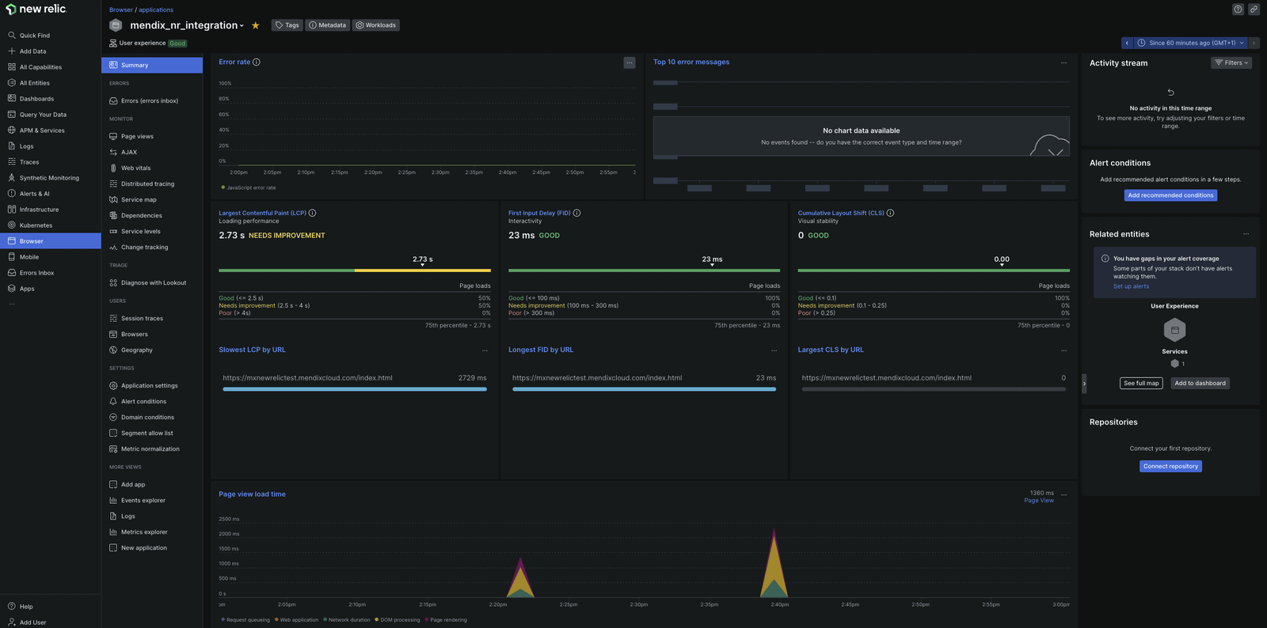The width and height of the screenshot is (1267, 628).
Task: Click the Tags button
Action: point(287,25)
